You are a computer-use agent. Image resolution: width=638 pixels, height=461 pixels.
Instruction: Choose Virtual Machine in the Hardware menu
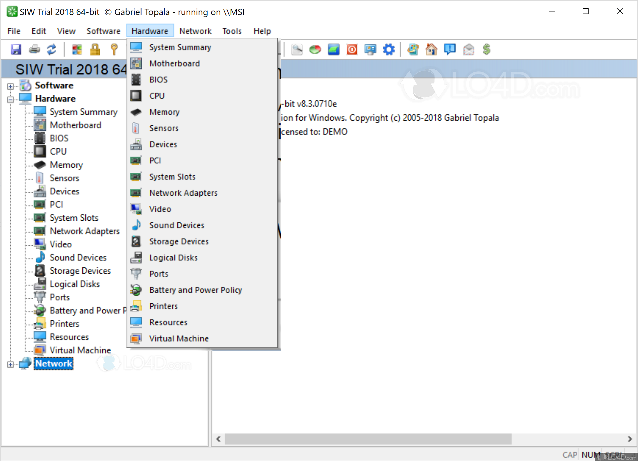(x=179, y=338)
